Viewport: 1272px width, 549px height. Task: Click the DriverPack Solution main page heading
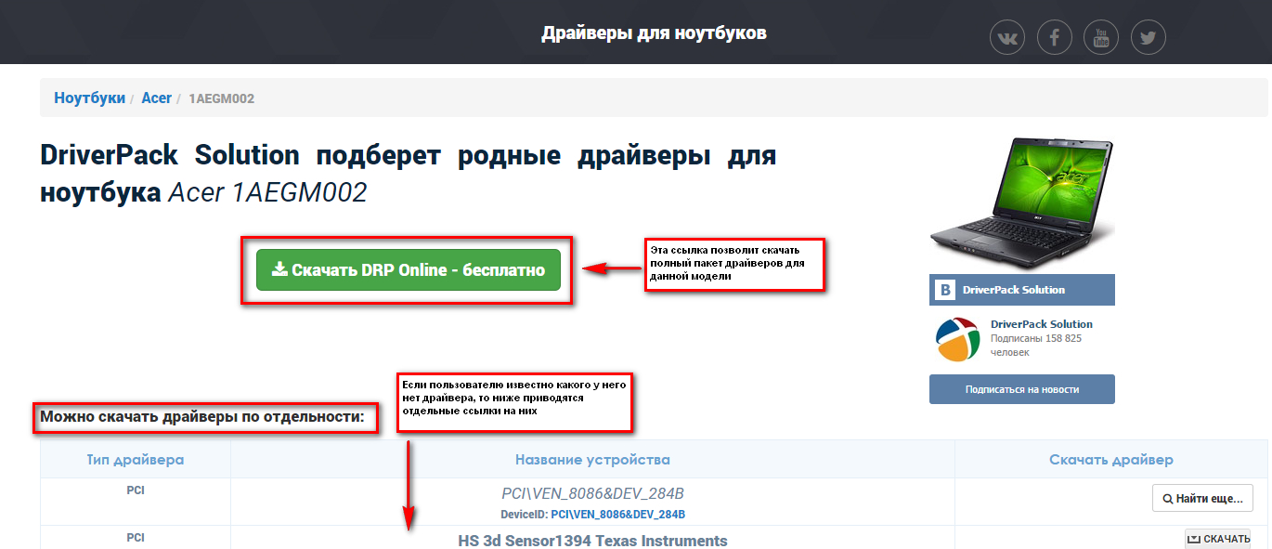[409, 174]
